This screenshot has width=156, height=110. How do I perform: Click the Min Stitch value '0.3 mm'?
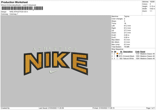coord(127,42)
